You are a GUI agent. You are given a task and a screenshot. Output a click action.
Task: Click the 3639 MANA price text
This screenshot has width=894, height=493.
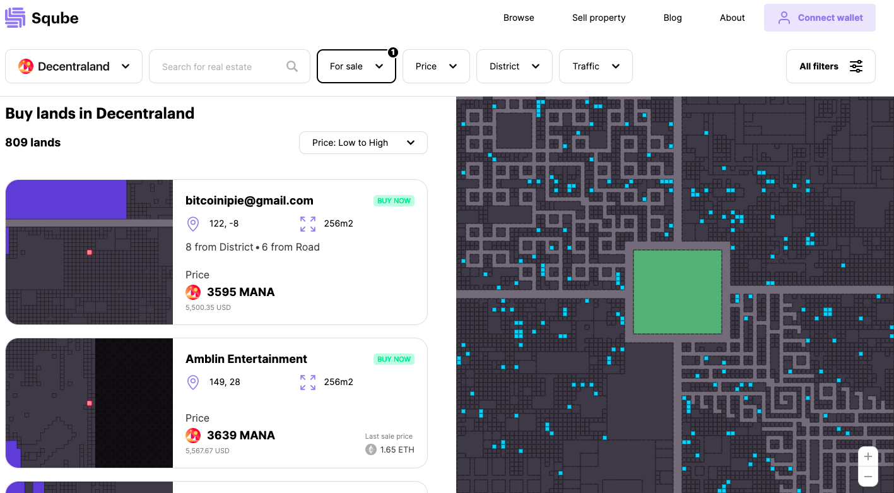241,435
